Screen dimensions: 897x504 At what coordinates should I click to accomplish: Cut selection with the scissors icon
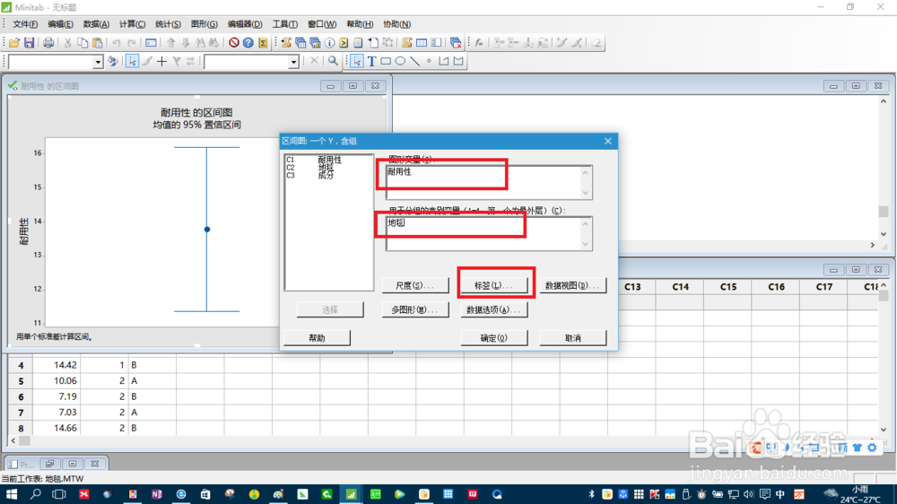click(x=67, y=42)
